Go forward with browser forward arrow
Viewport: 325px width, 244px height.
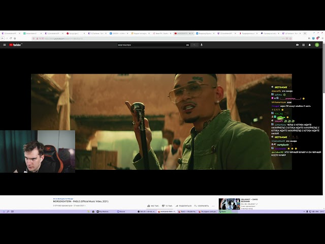tap(7, 39)
